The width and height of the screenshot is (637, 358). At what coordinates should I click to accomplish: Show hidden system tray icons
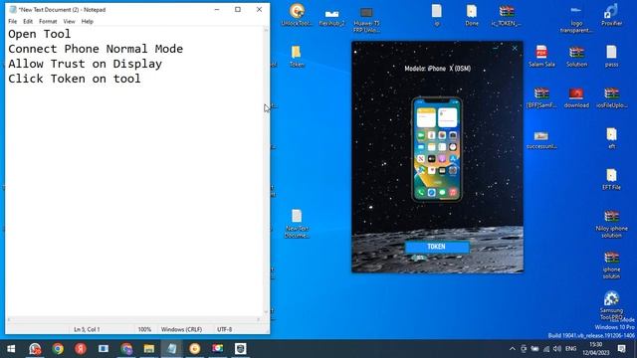click(513, 349)
